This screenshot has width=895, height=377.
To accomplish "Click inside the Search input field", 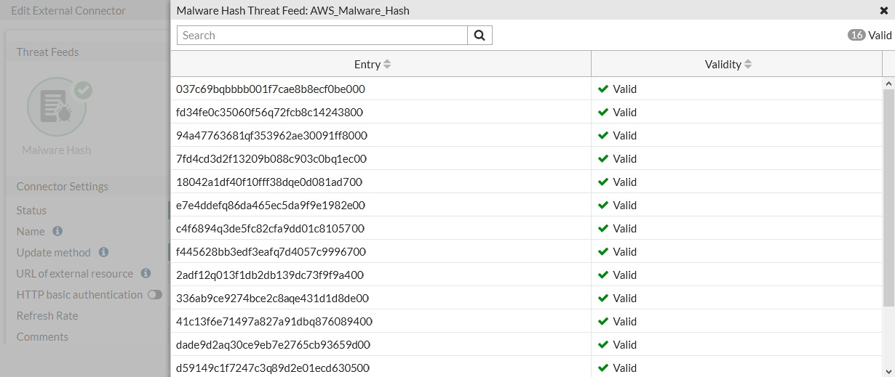I will (322, 36).
